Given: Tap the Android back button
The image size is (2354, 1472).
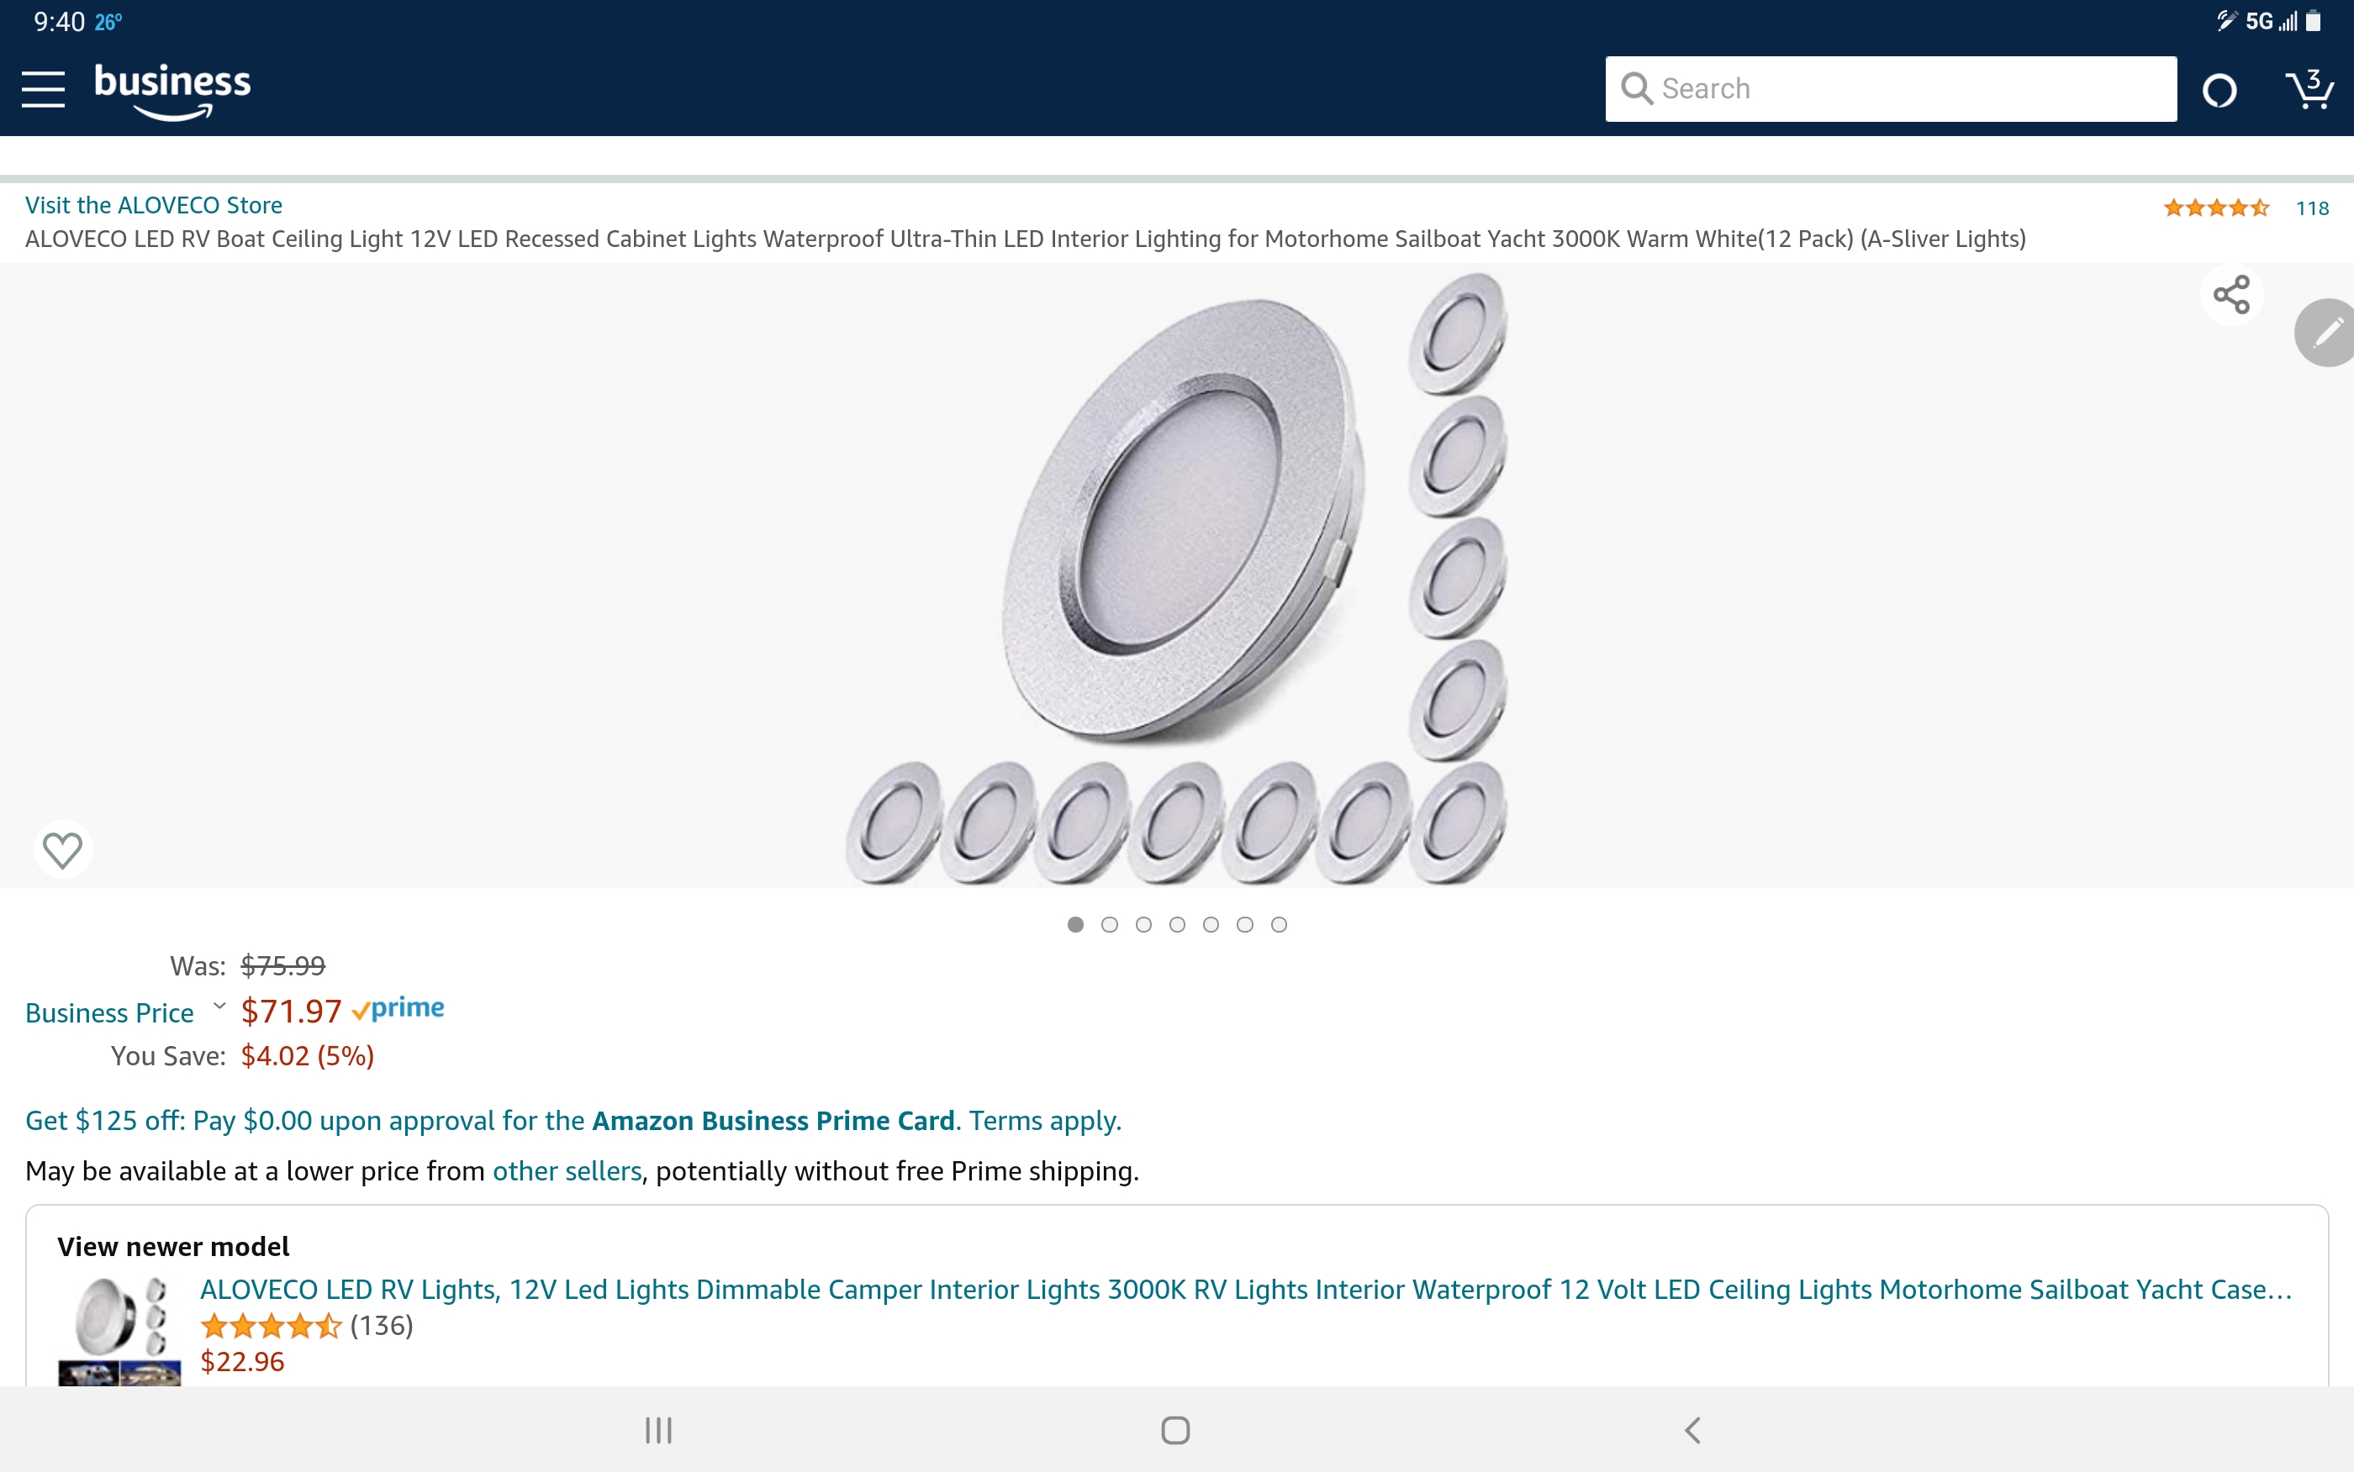Looking at the screenshot, I should [1692, 1430].
